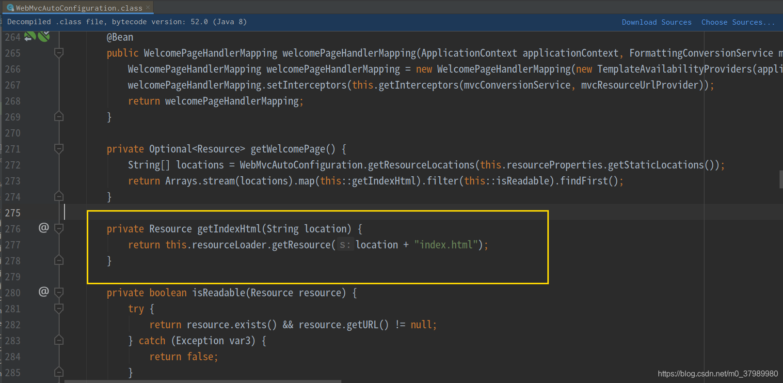Collapse the try block fold on line 281
Viewport: 783px width, 383px height.
[x=59, y=308]
